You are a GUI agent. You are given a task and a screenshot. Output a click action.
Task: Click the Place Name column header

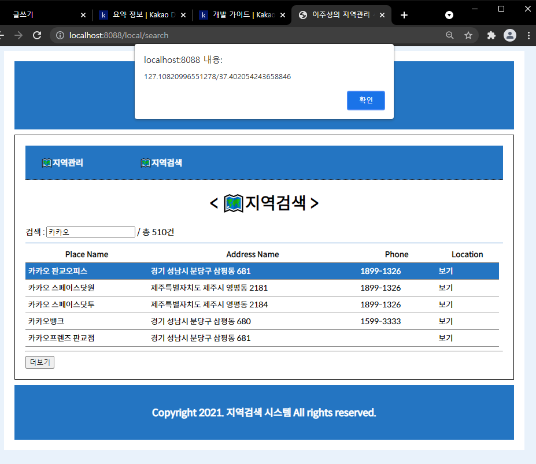[87, 254]
